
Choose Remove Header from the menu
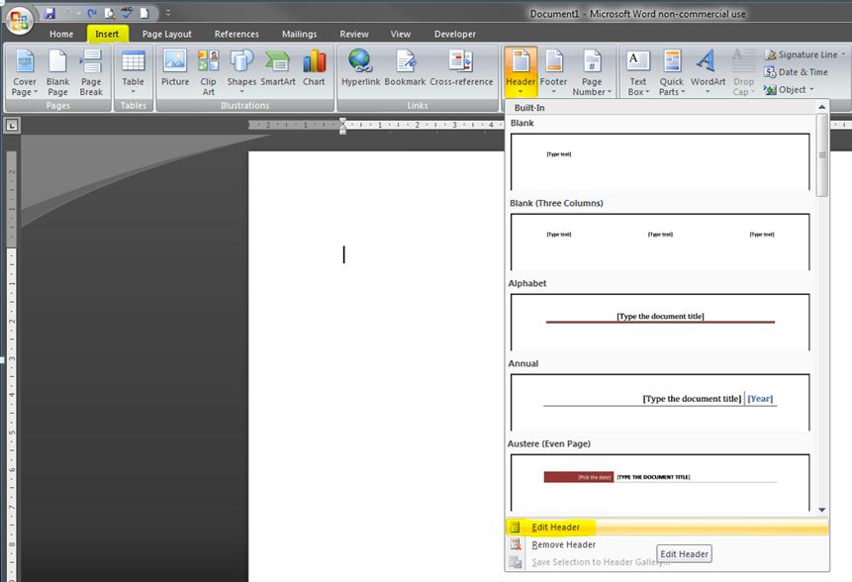tap(667, 544)
